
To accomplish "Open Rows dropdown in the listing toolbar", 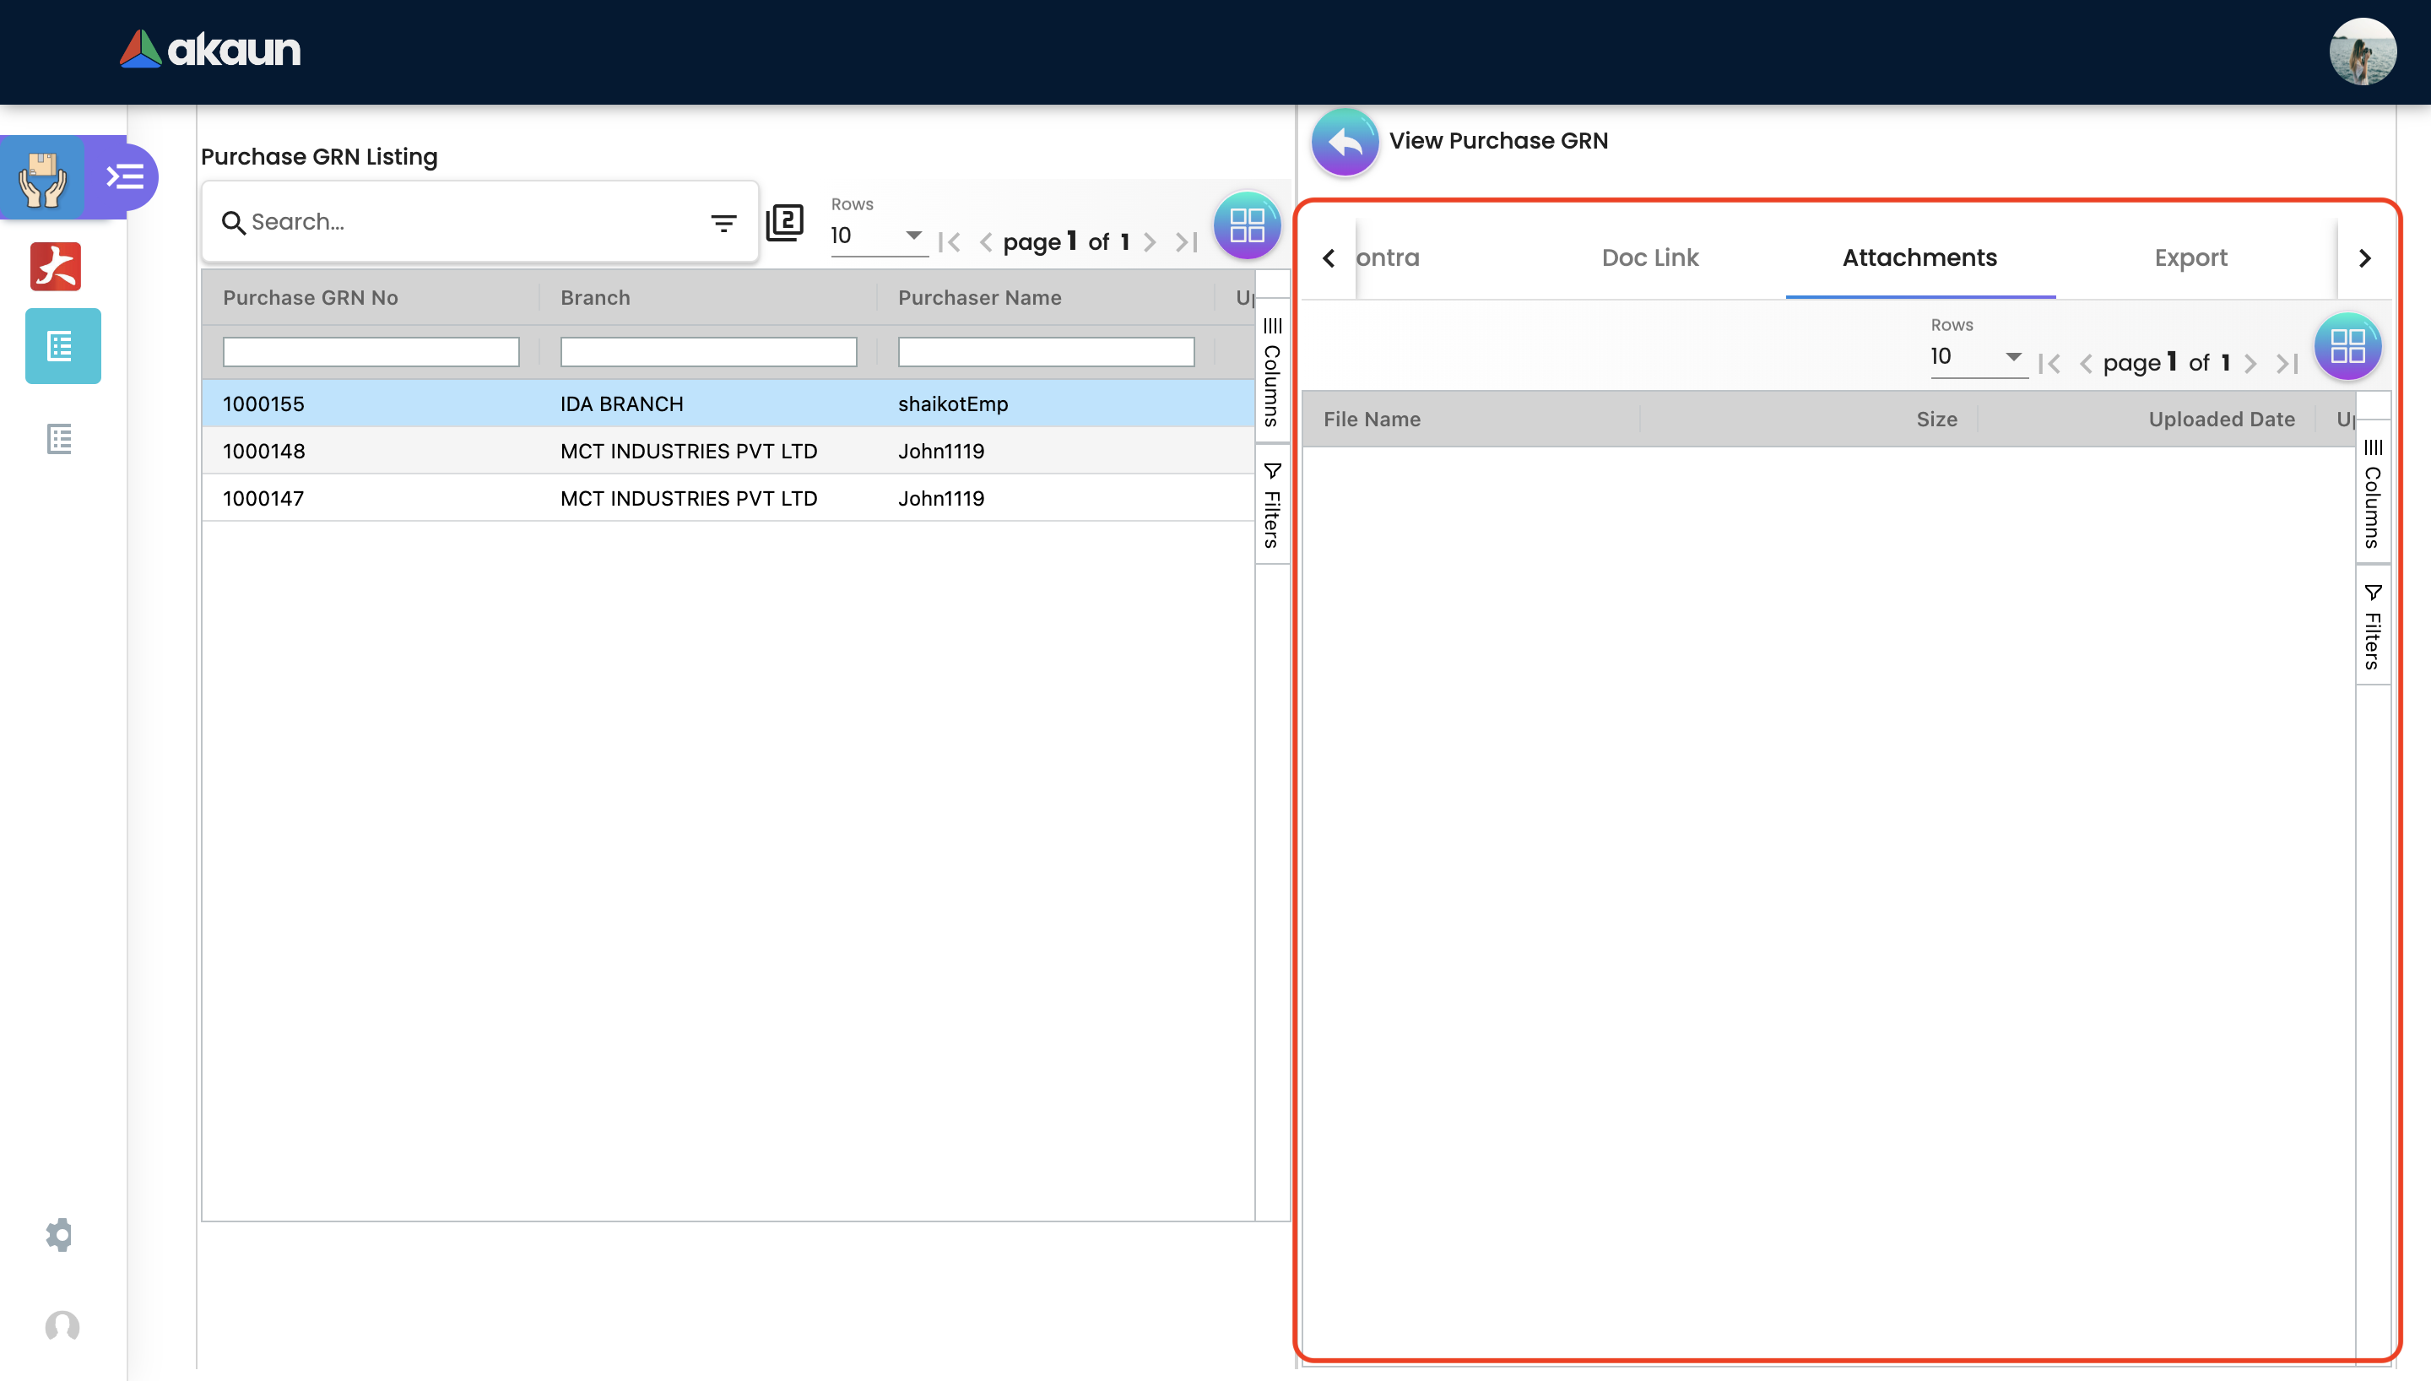I will pyautogui.click(x=876, y=236).
